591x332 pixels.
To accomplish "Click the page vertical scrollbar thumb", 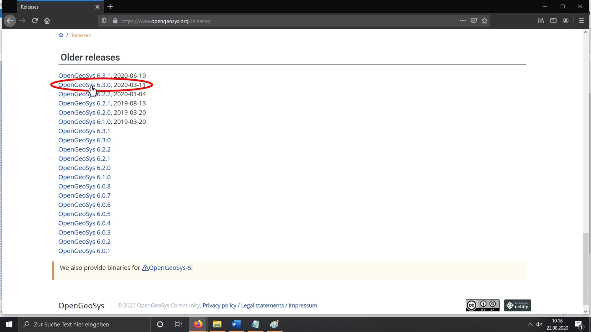I will point(585,269).
